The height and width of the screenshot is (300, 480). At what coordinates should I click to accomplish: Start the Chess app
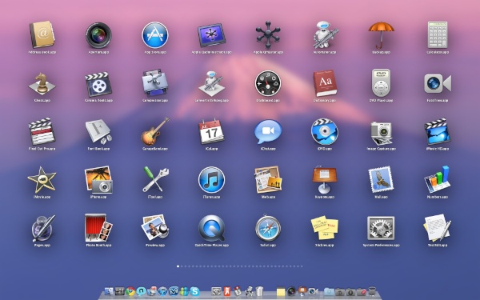click(42, 83)
